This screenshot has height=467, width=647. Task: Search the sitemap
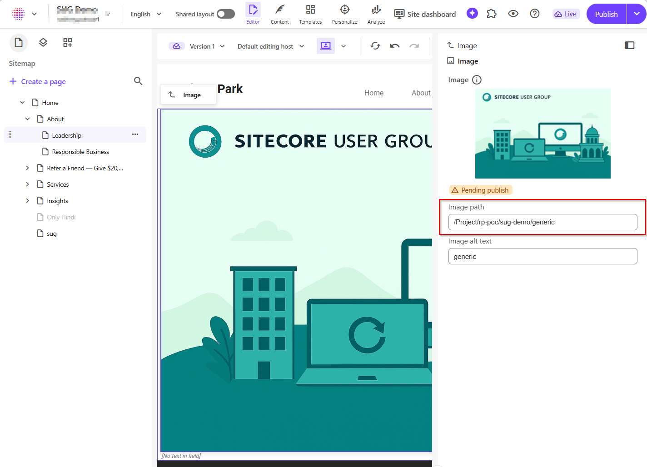coord(138,81)
